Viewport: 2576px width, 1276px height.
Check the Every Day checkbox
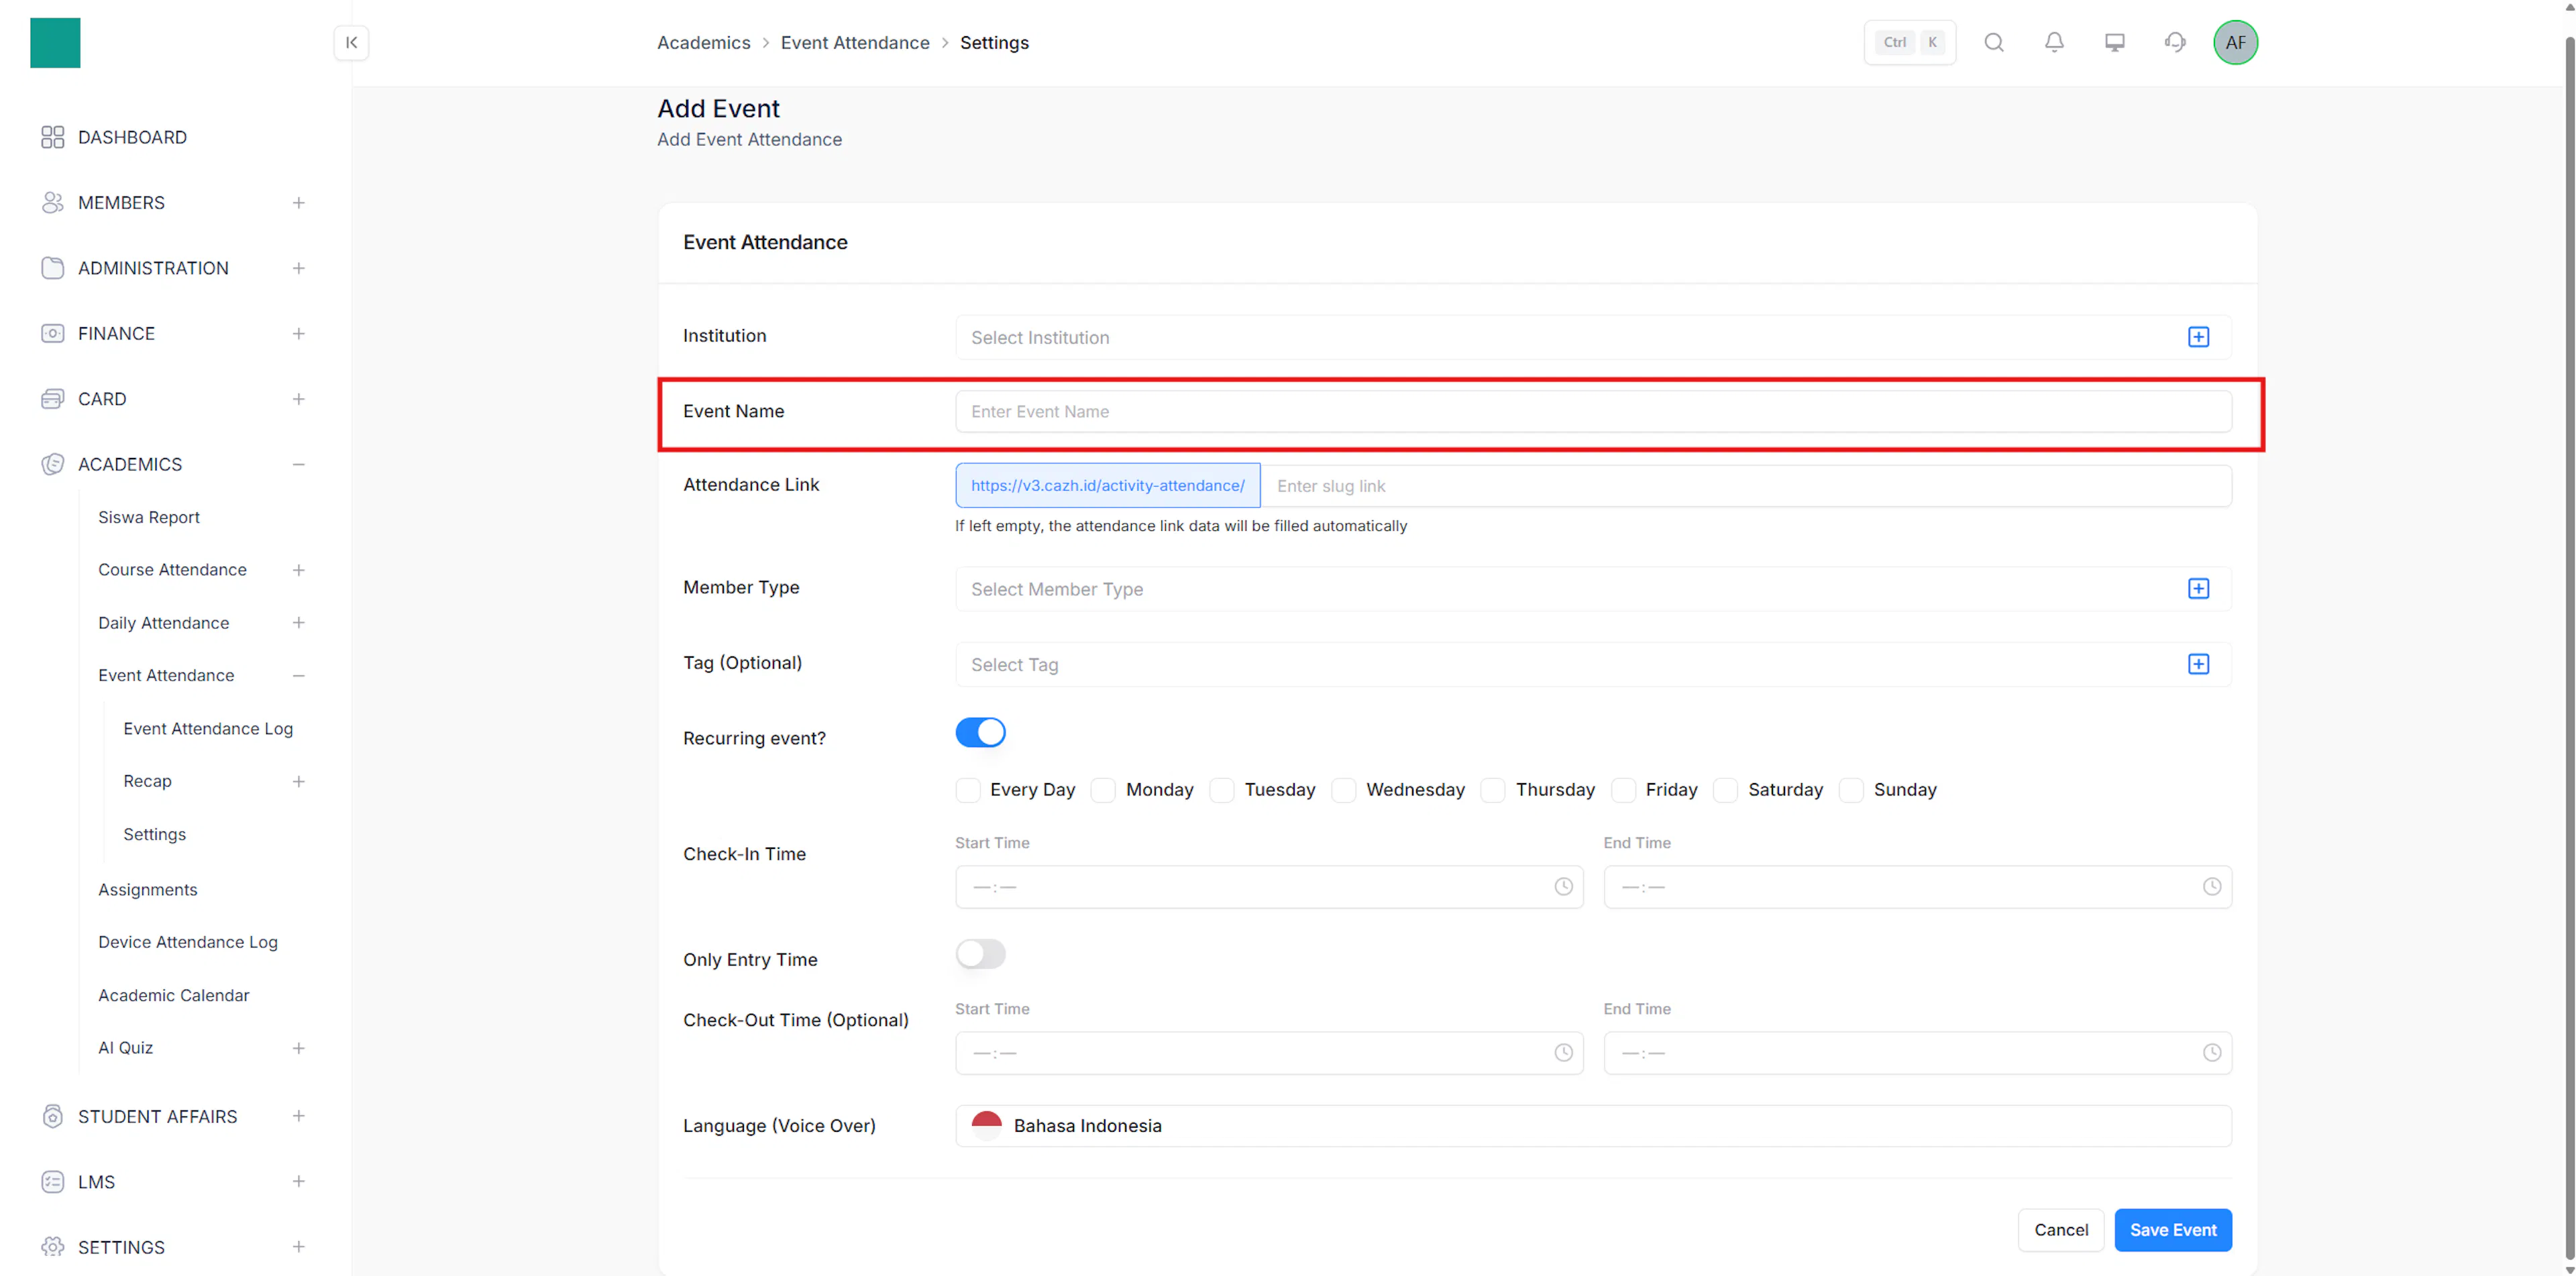tap(968, 791)
